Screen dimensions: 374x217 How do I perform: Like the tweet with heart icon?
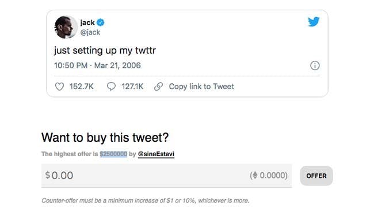click(x=59, y=86)
